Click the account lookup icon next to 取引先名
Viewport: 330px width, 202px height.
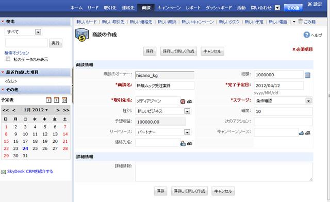tap(183, 102)
